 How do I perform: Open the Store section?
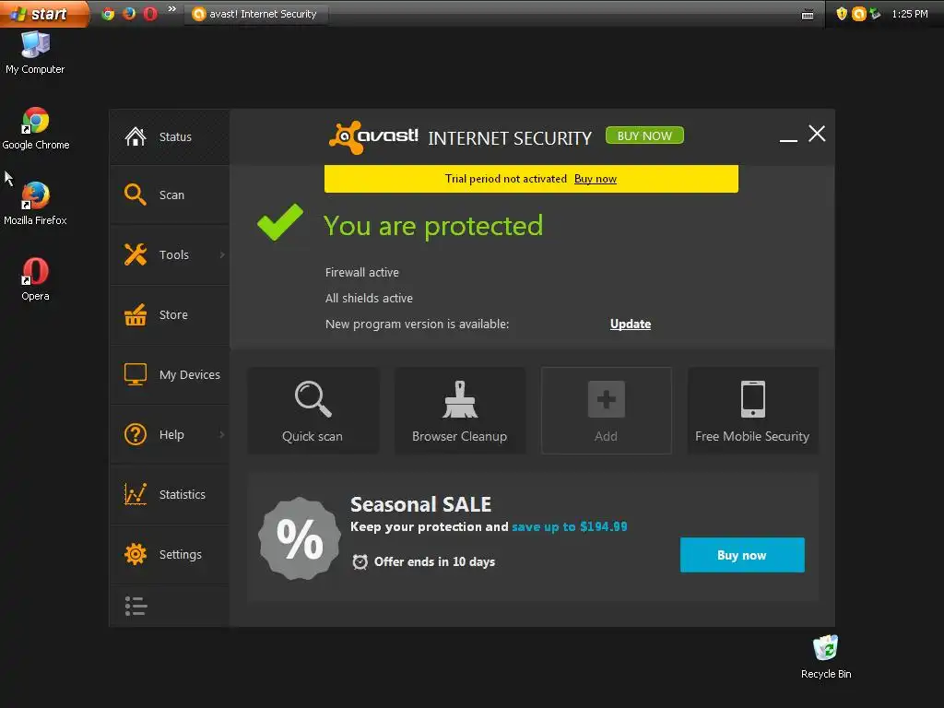pos(170,314)
